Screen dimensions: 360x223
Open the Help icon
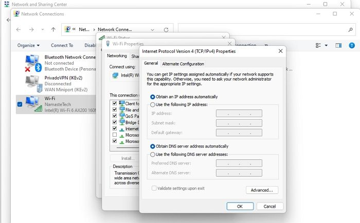(x=352, y=45)
